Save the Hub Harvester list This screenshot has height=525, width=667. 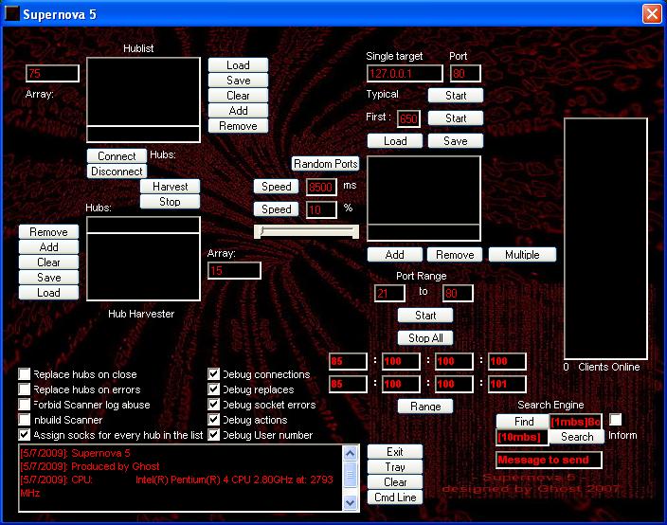(x=48, y=278)
